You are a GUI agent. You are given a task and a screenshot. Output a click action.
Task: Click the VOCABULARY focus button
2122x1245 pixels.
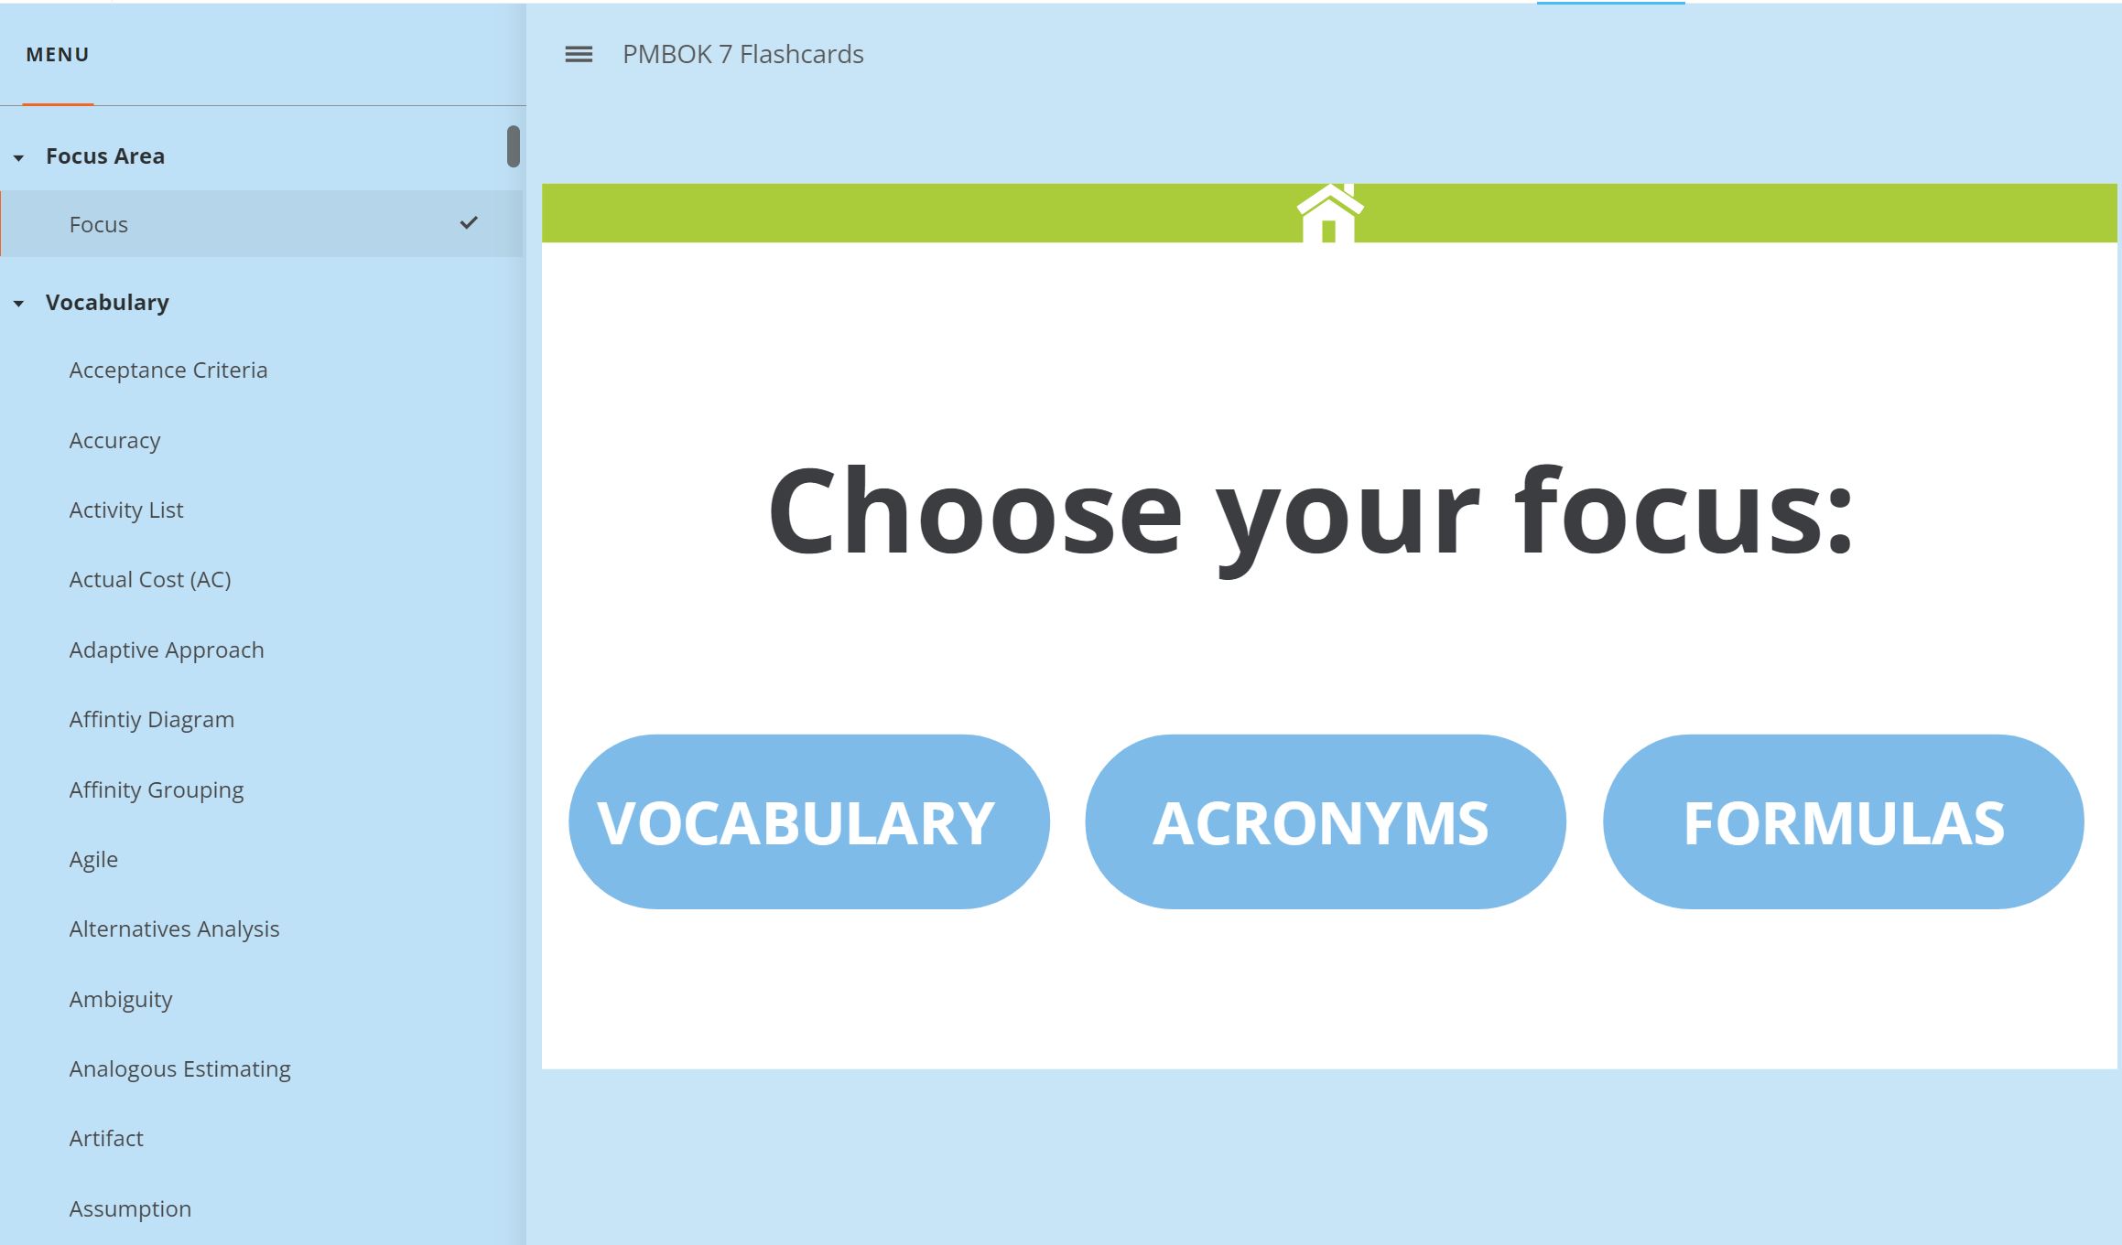pyautogui.click(x=808, y=821)
